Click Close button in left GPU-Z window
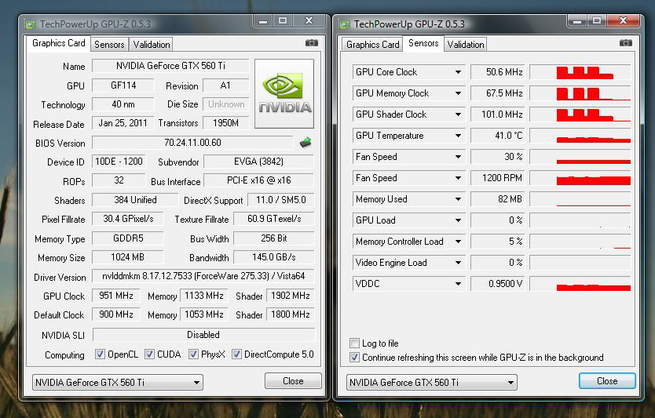This screenshot has width=655, height=418. click(293, 381)
